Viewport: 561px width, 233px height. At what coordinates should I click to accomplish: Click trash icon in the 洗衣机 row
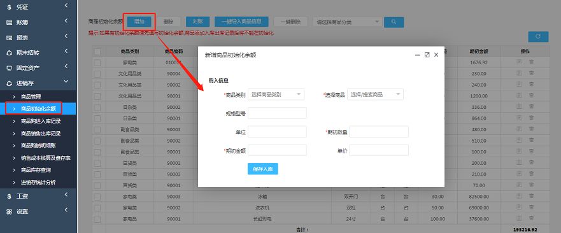coord(531,207)
